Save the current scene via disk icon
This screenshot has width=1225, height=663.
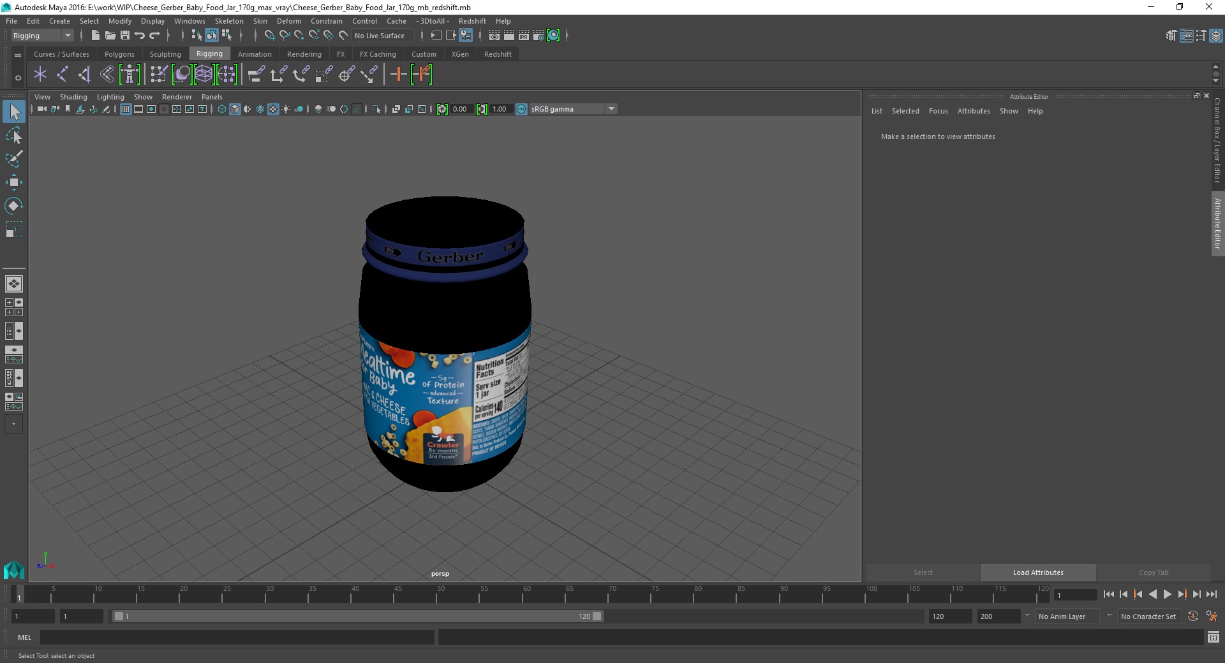[125, 36]
